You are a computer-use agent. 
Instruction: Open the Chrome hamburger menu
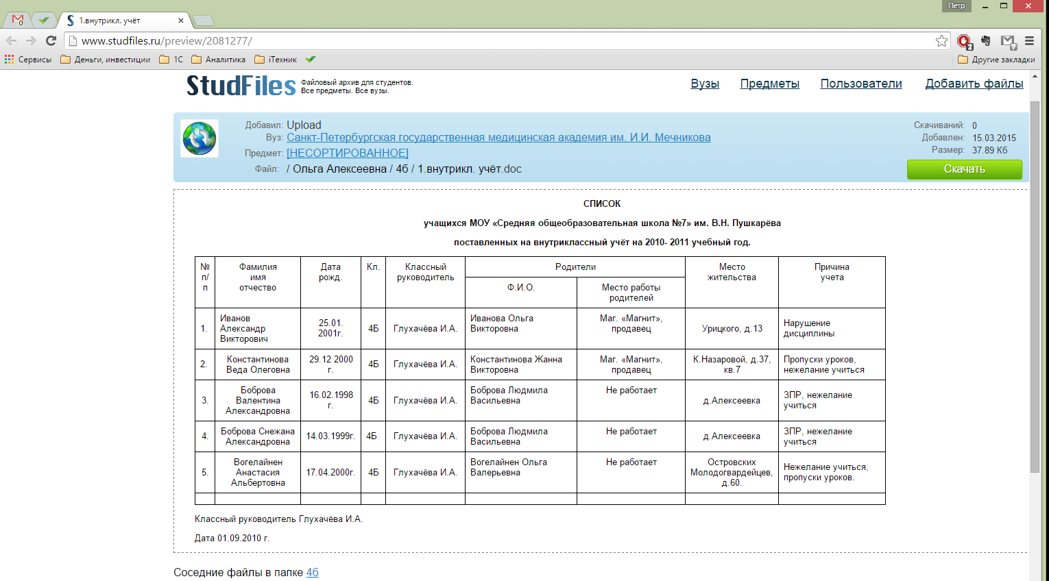point(1029,41)
